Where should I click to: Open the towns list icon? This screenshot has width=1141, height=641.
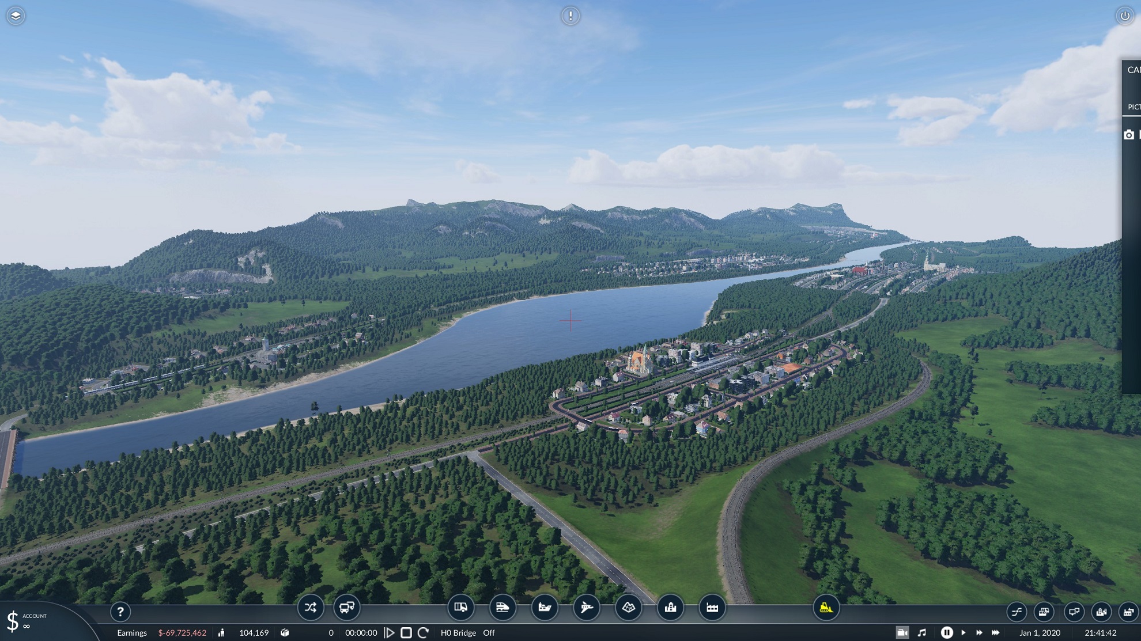click(1101, 612)
